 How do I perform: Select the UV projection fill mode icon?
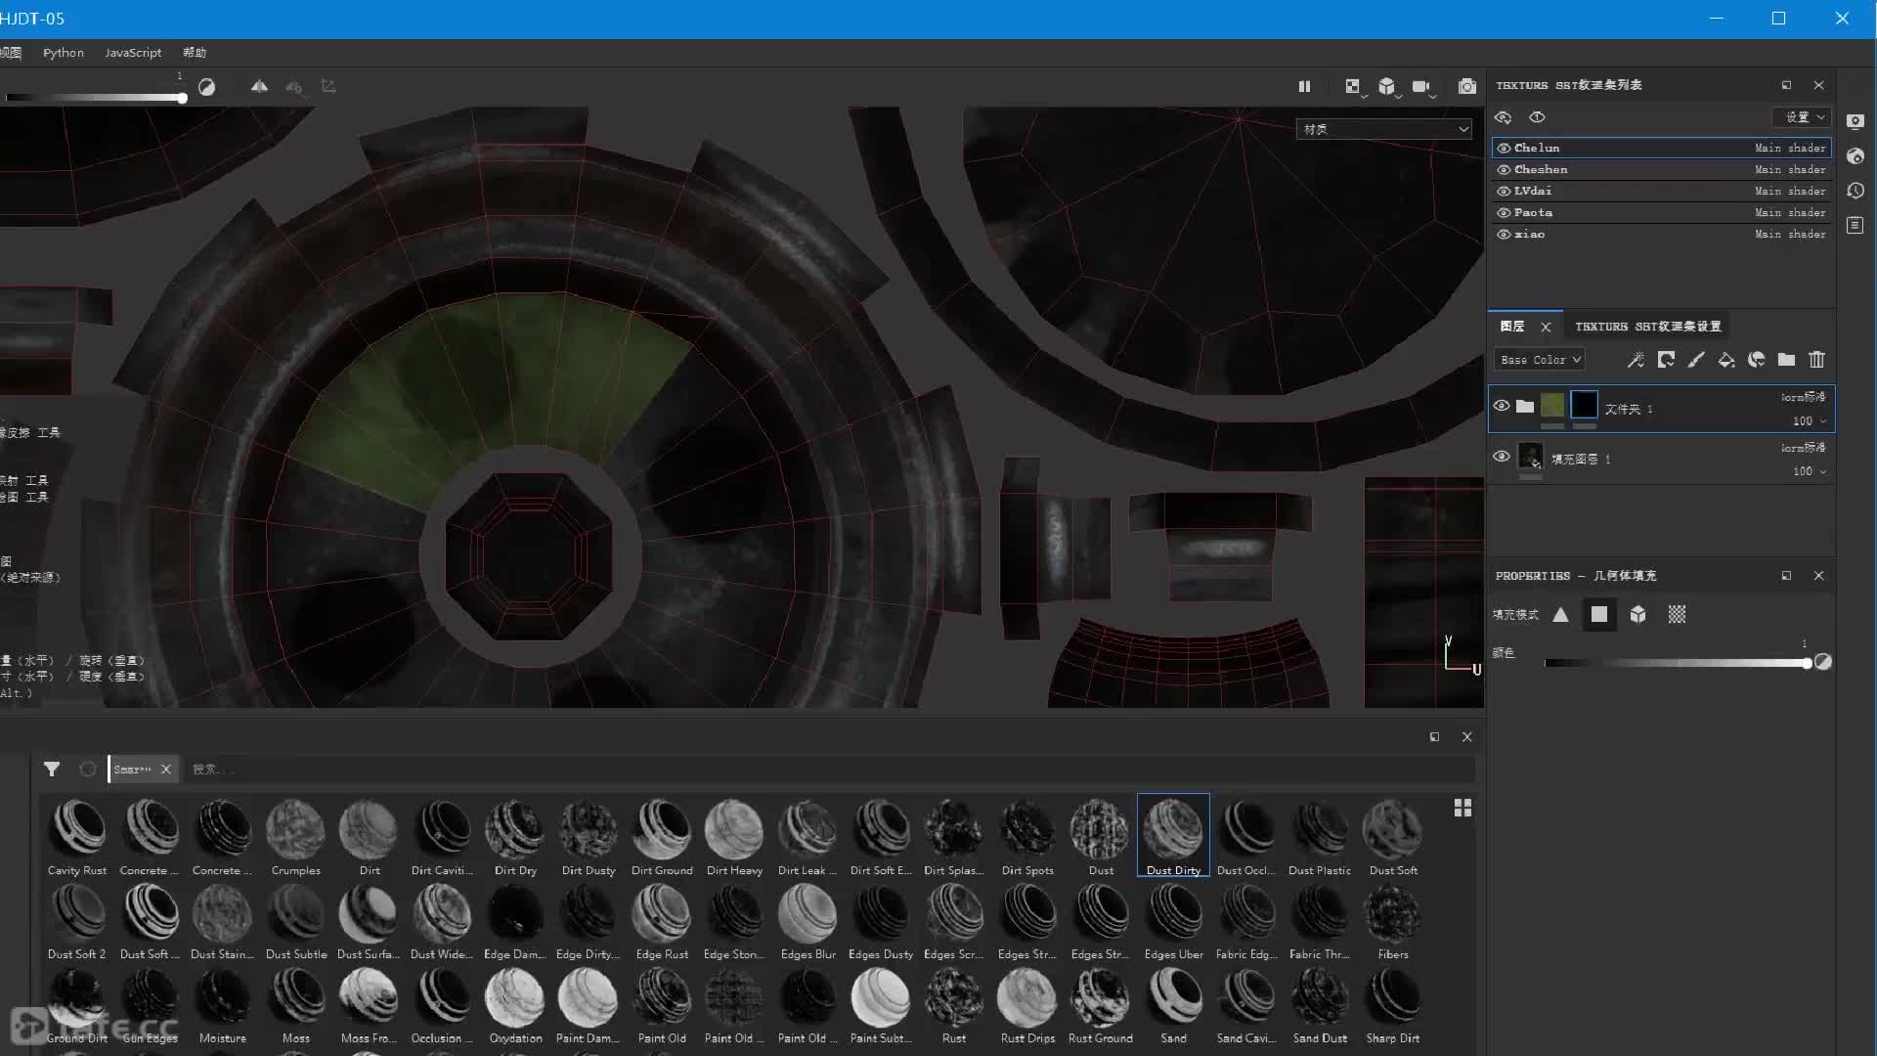click(x=1677, y=614)
